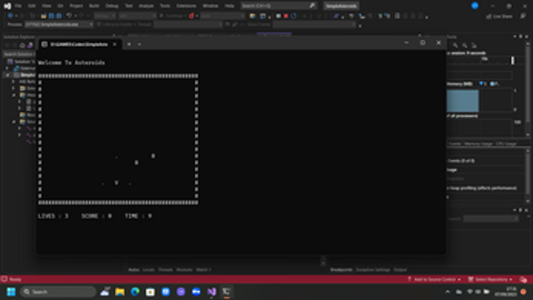Click the Search Solution Explorer field
The width and height of the screenshot is (533, 300).
click(19, 54)
